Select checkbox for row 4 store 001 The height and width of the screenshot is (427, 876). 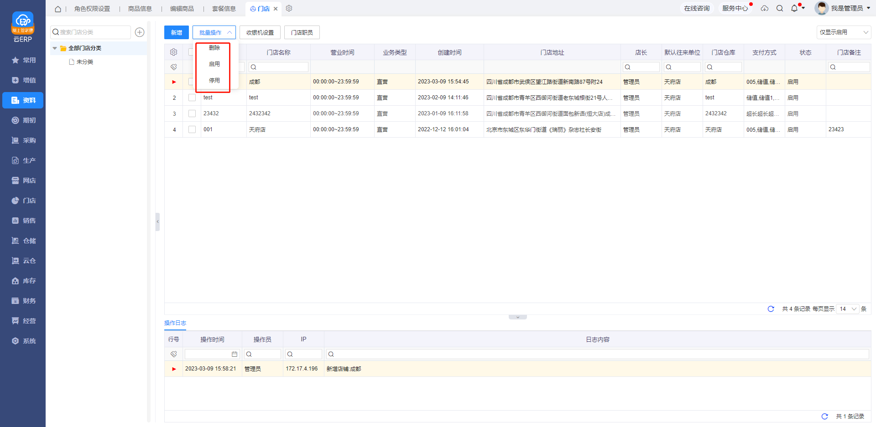coord(192,129)
